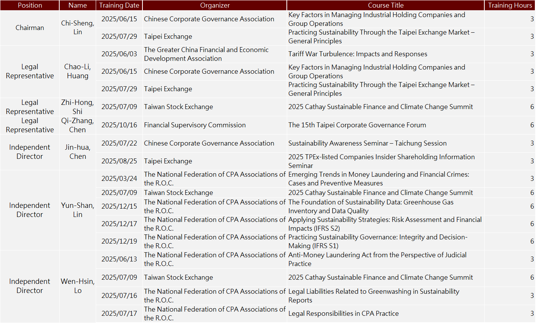Select the Organizer column header
The image size is (536, 323).
(x=215, y=5)
